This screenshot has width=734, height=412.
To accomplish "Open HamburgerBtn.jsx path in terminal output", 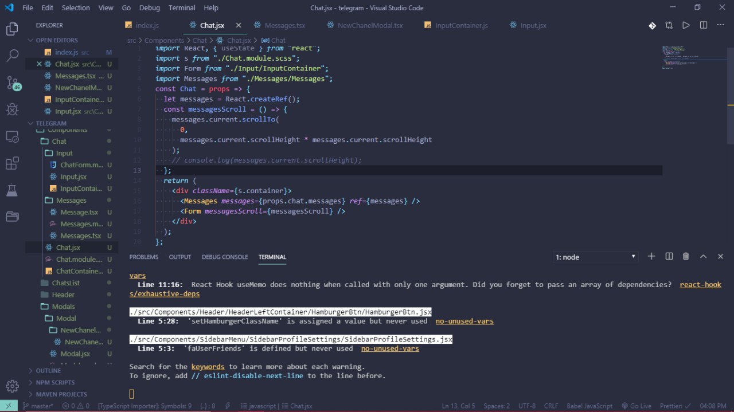I will 280,312.
